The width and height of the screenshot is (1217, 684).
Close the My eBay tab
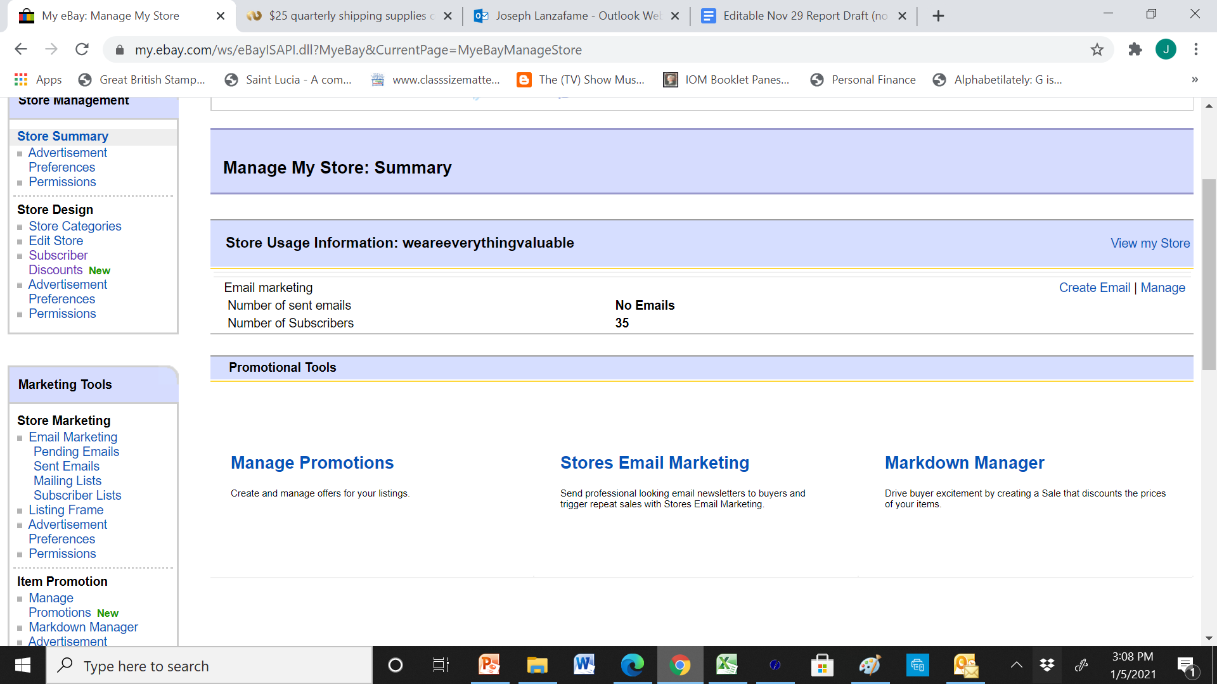tap(221, 16)
